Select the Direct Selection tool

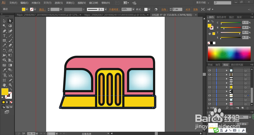(x=10, y=21)
